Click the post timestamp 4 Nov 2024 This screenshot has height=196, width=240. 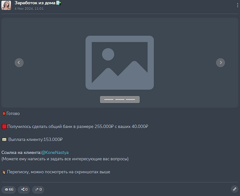[x=29, y=9]
